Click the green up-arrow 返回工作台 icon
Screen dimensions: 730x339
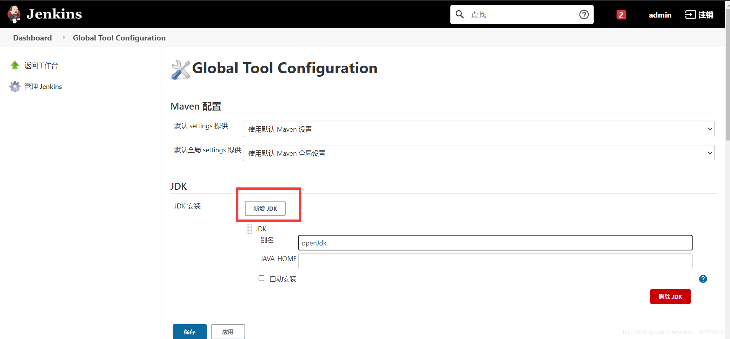(x=15, y=65)
